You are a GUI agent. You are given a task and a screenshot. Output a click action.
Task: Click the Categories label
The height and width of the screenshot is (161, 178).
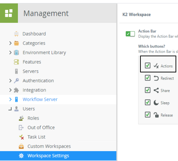[34, 43]
